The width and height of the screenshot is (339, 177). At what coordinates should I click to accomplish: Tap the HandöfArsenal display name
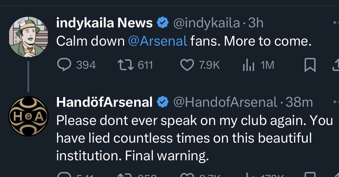[x=104, y=102]
